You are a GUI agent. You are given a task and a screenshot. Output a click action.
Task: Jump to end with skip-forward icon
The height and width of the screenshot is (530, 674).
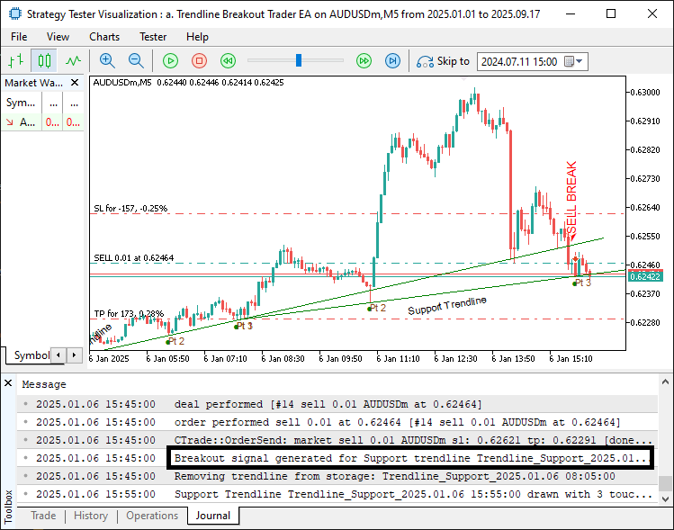coord(392,61)
